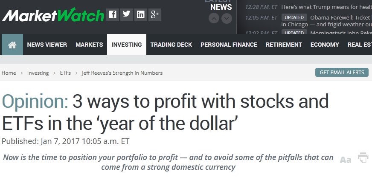The image size is (372, 177).
Task: Open MarketWatch's Twitter page icon
Action: coord(126,14)
